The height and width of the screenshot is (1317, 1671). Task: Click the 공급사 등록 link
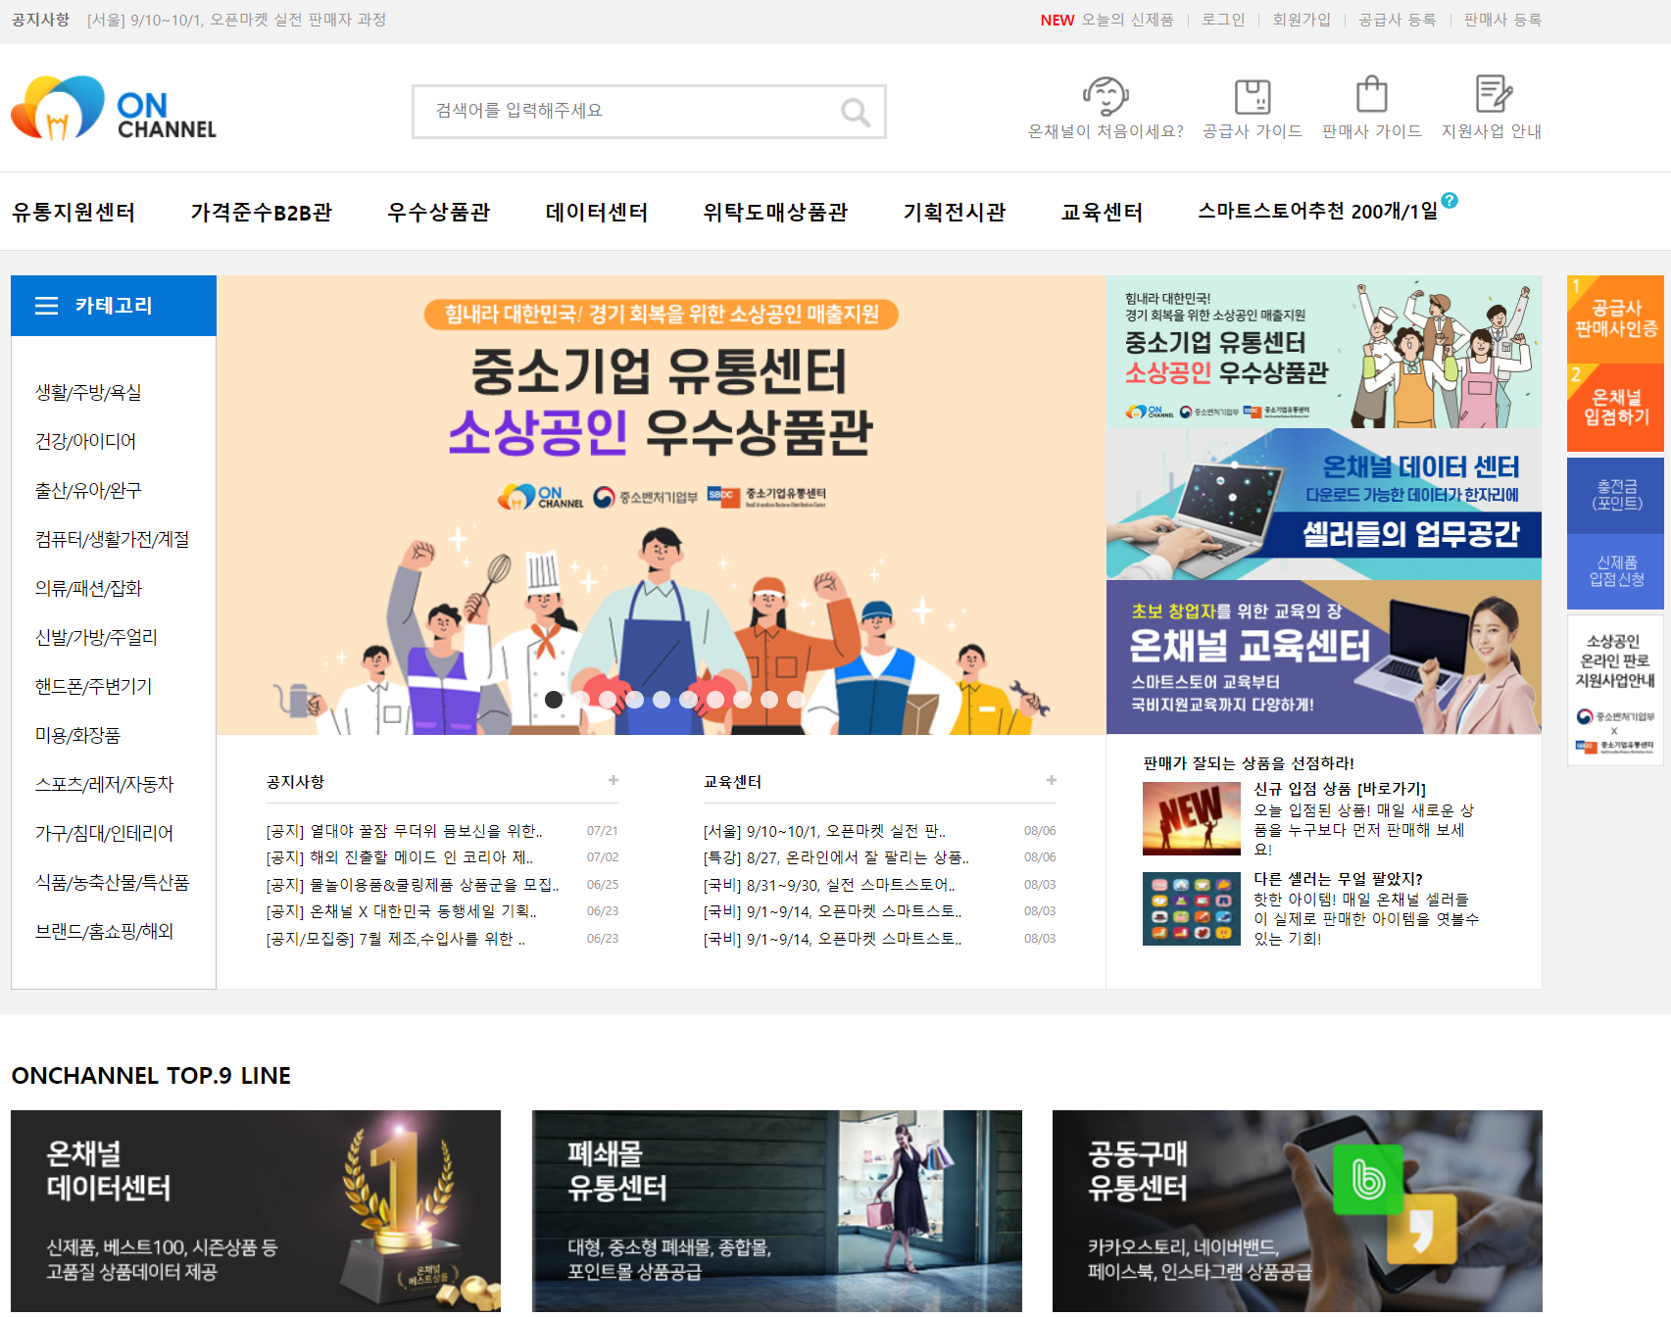click(x=1397, y=20)
